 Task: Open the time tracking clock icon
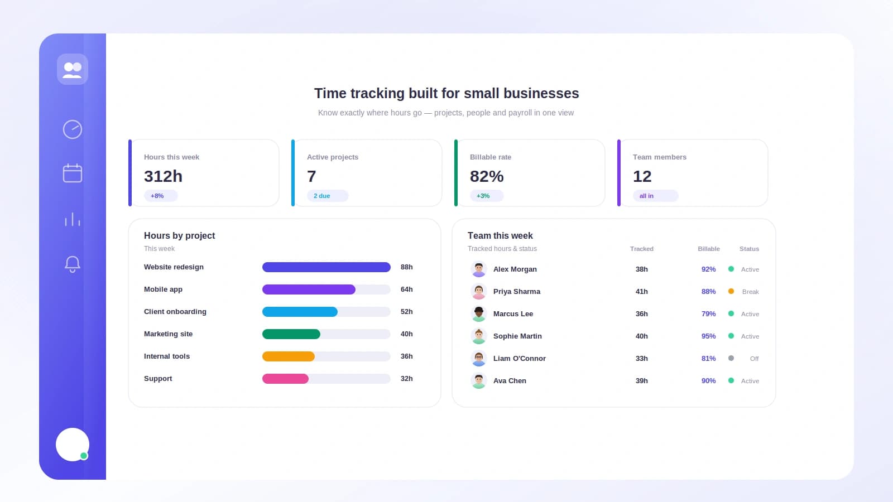tap(73, 129)
